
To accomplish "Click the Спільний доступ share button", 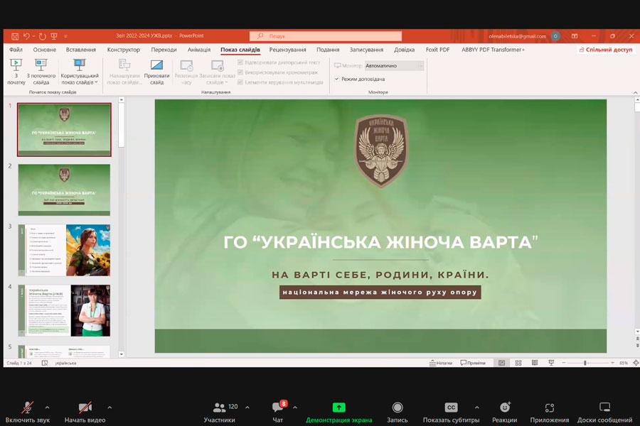I will coord(605,50).
